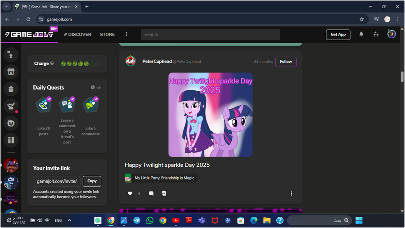Click the page vertical scrollbar

402,77
